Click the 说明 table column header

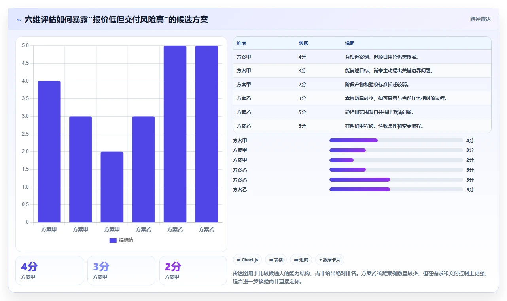click(x=350, y=44)
